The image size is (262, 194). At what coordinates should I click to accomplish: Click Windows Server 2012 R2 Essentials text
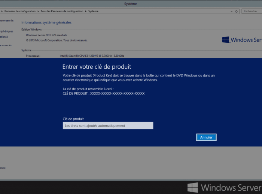(x=46, y=35)
